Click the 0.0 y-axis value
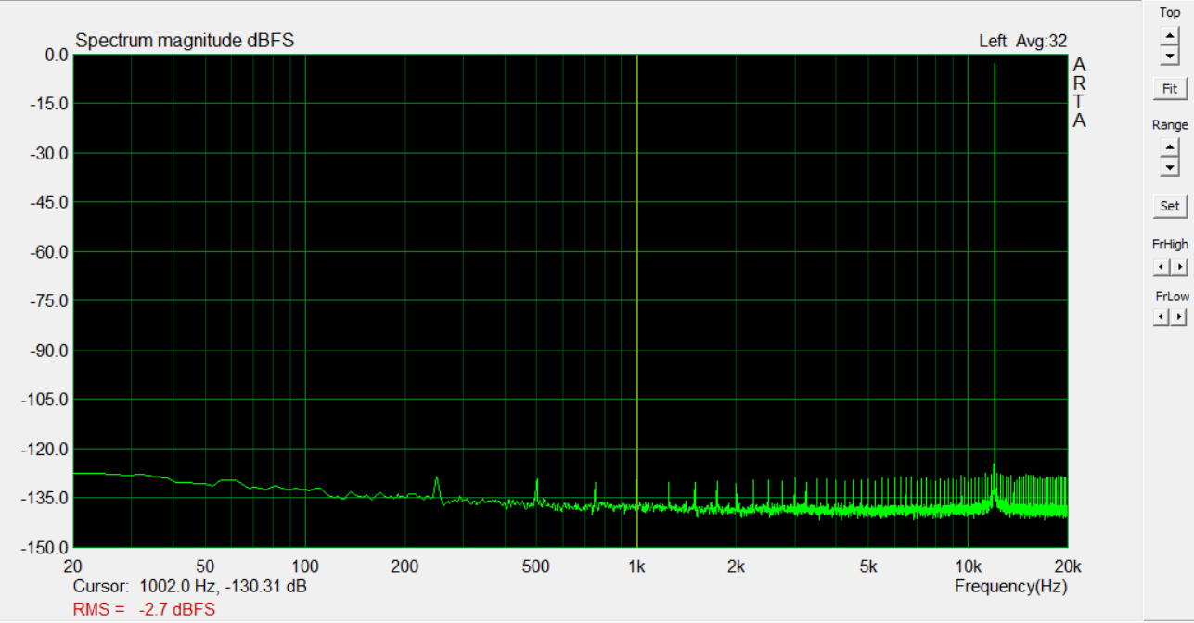 [58, 55]
